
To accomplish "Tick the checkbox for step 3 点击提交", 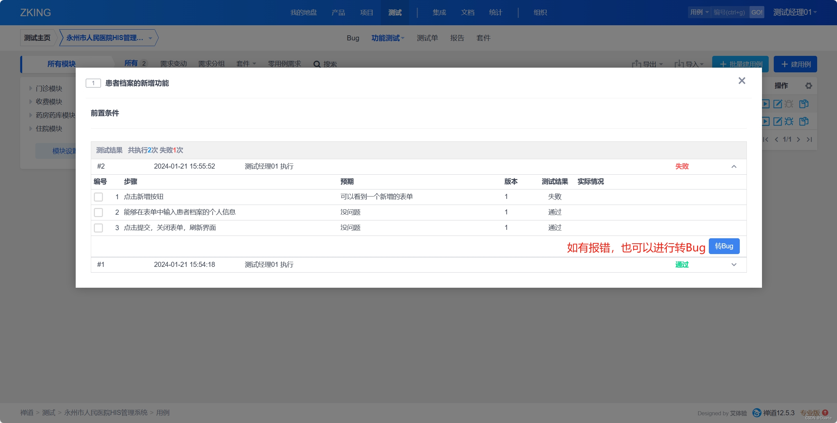I will 98,228.
